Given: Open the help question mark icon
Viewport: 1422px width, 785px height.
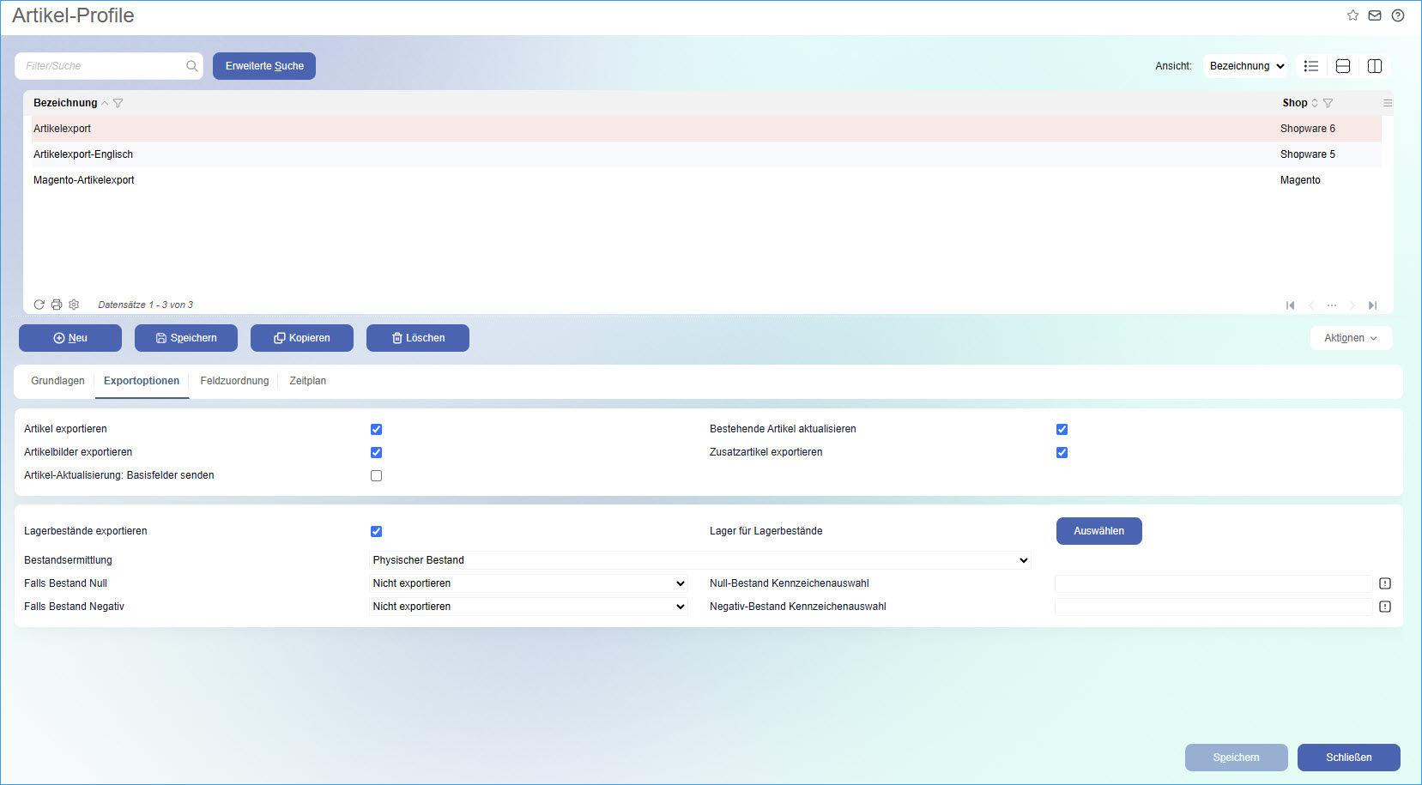Looking at the screenshot, I should point(1398,15).
